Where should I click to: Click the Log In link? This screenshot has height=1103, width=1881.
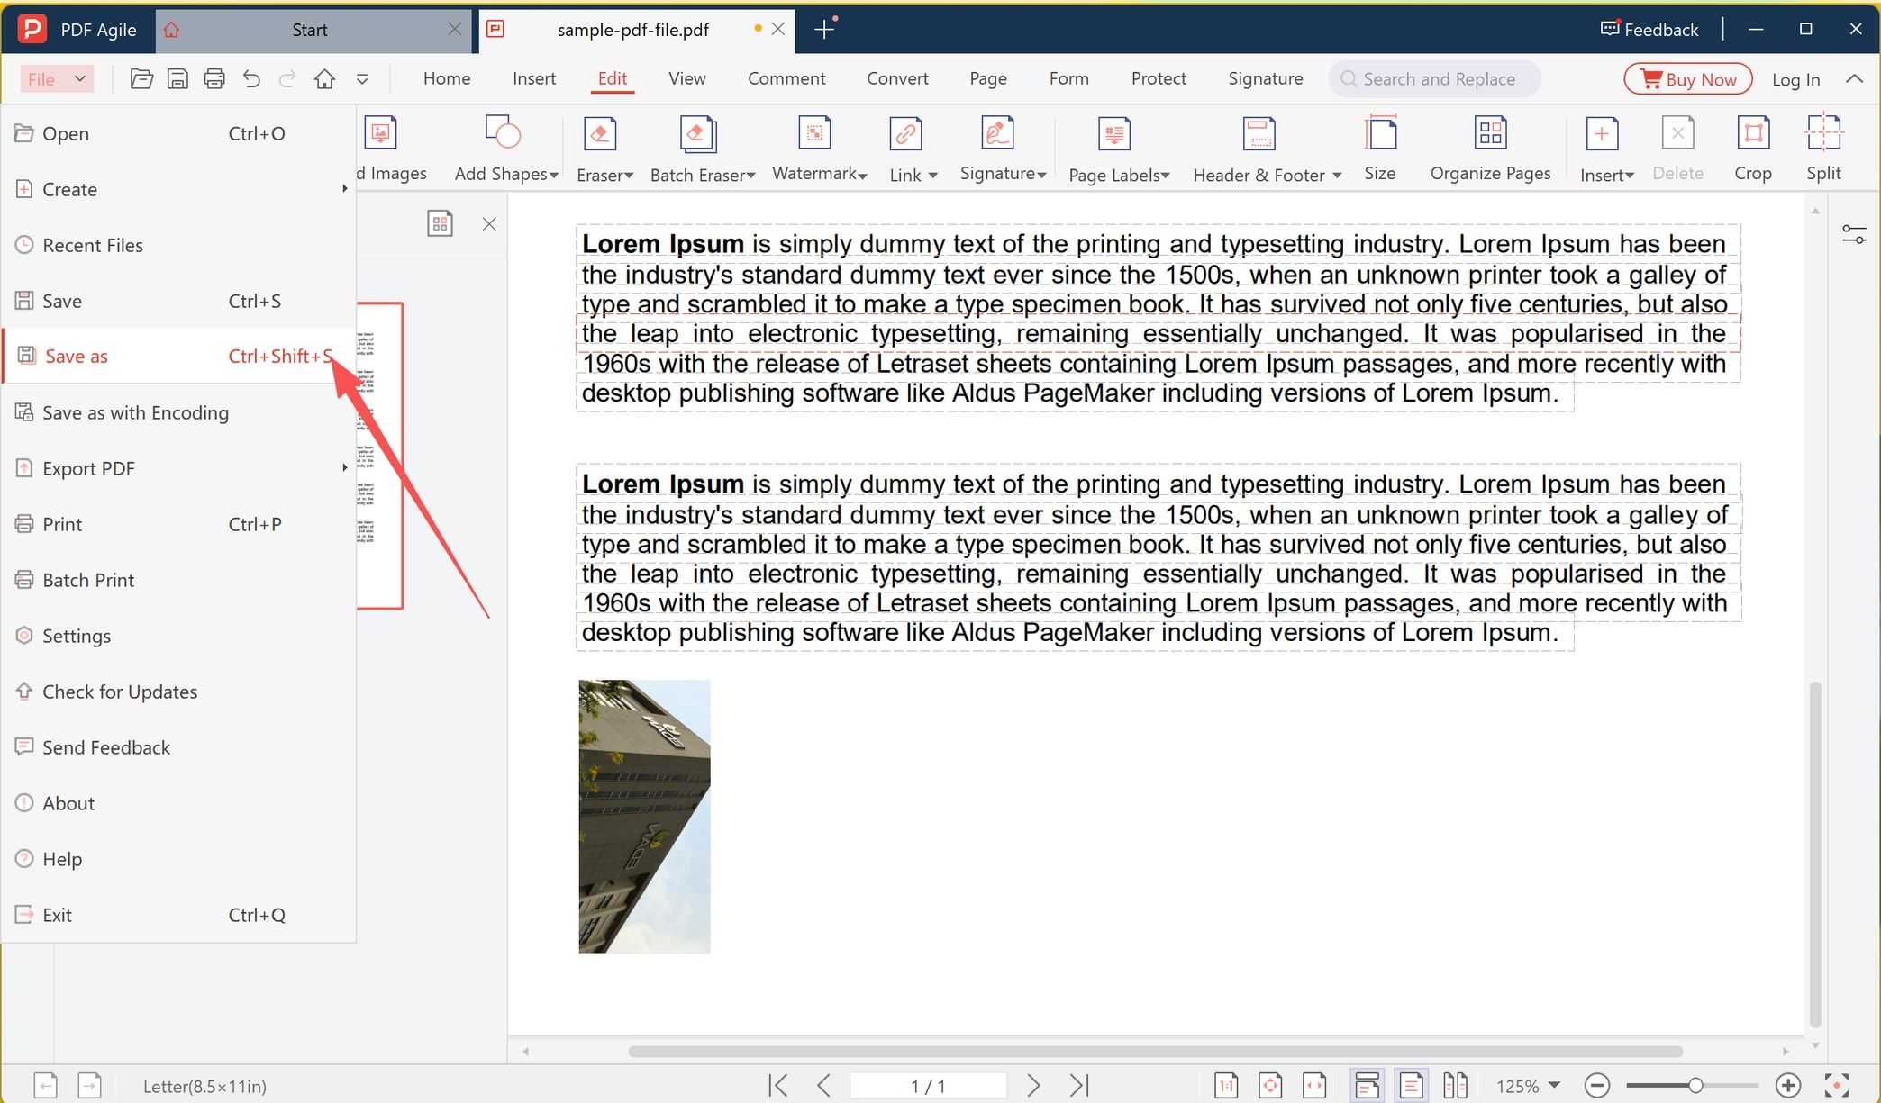[1795, 79]
